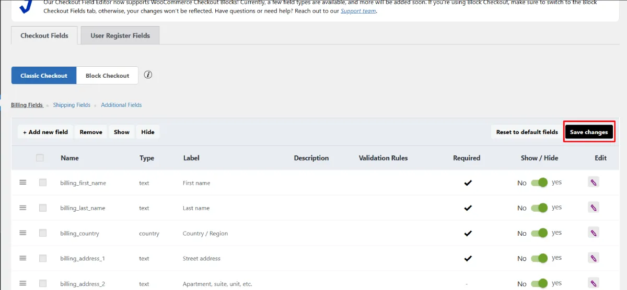Click the edit pencil for billing_first_name

tap(593, 182)
